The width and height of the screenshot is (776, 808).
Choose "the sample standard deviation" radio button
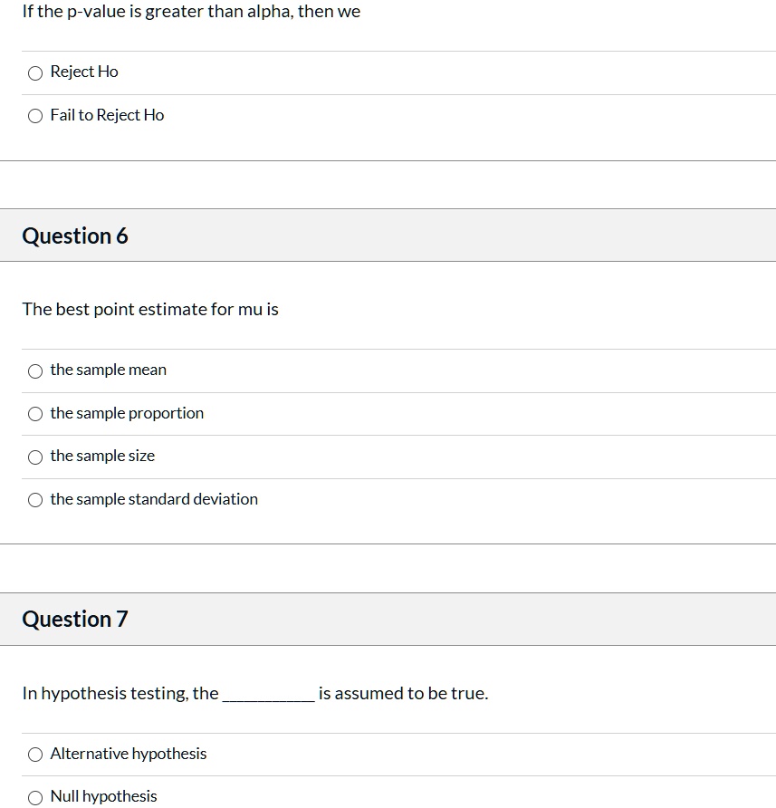click(x=35, y=500)
